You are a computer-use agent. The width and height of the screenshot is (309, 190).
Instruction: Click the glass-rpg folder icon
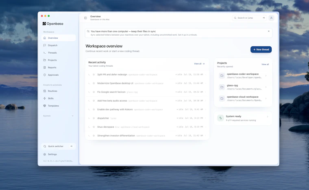[222, 87]
